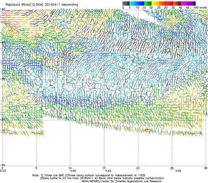The height and width of the screenshot is (183, 208).
Task: Click the '20' longitude label on bottom axis
Action: (x=138, y=168)
